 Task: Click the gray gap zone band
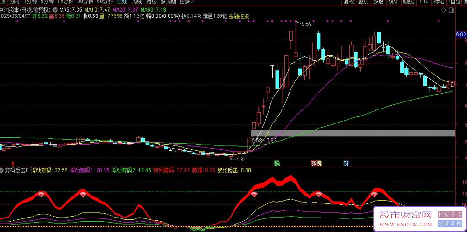point(353,133)
